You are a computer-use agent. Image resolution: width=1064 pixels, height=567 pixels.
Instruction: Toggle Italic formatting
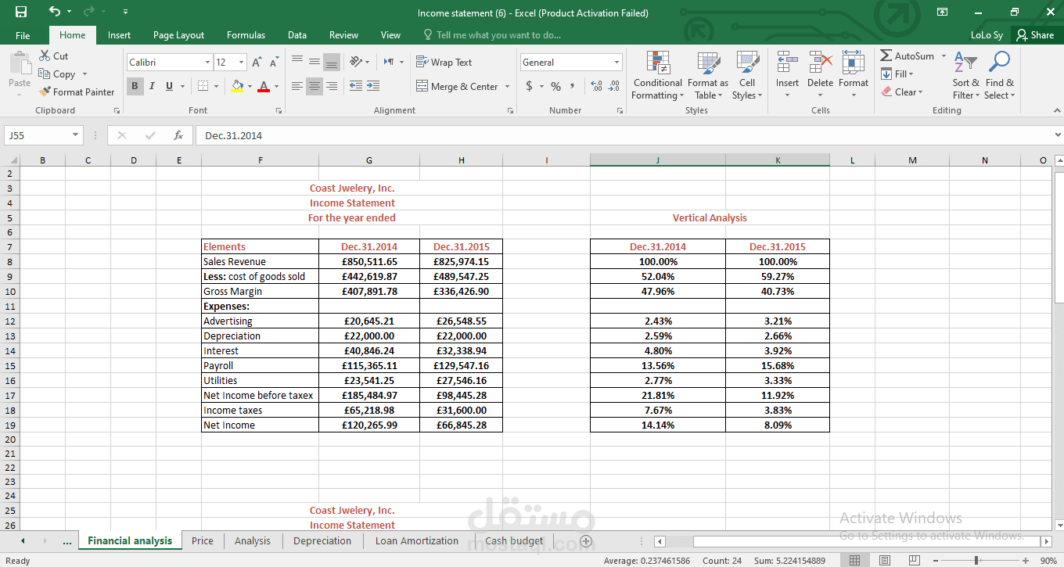click(x=152, y=86)
